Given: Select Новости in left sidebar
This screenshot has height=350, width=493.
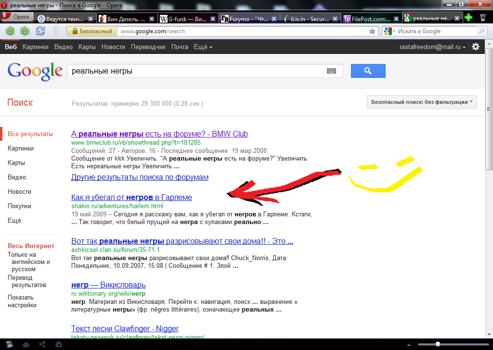Looking at the screenshot, I should [19, 192].
